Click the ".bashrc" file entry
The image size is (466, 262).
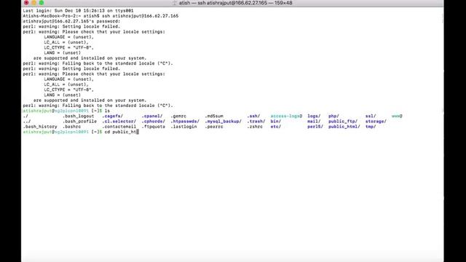point(71,127)
